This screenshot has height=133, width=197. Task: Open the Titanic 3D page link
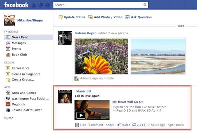pyautogui.click(x=83, y=91)
